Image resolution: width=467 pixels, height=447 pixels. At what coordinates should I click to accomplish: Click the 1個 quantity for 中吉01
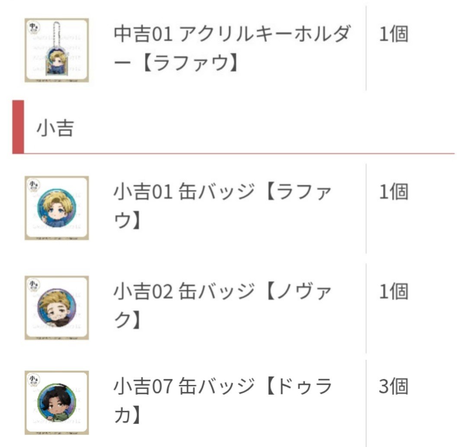(393, 34)
